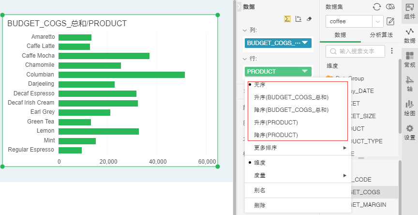Viewport: 418px width, 215px height.
Task: Click 别名 (alias) in the context menu
Action: click(260, 190)
